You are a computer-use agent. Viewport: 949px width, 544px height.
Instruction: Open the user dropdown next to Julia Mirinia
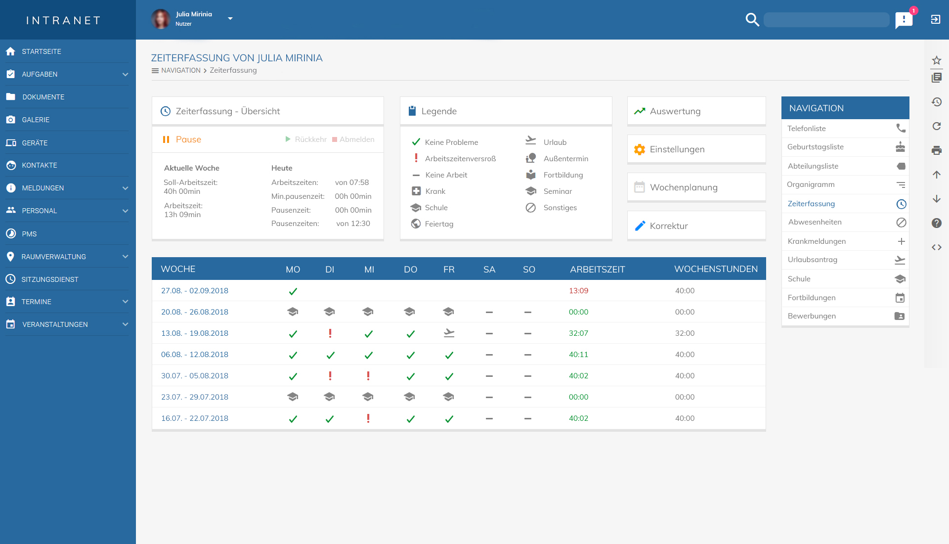click(230, 19)
